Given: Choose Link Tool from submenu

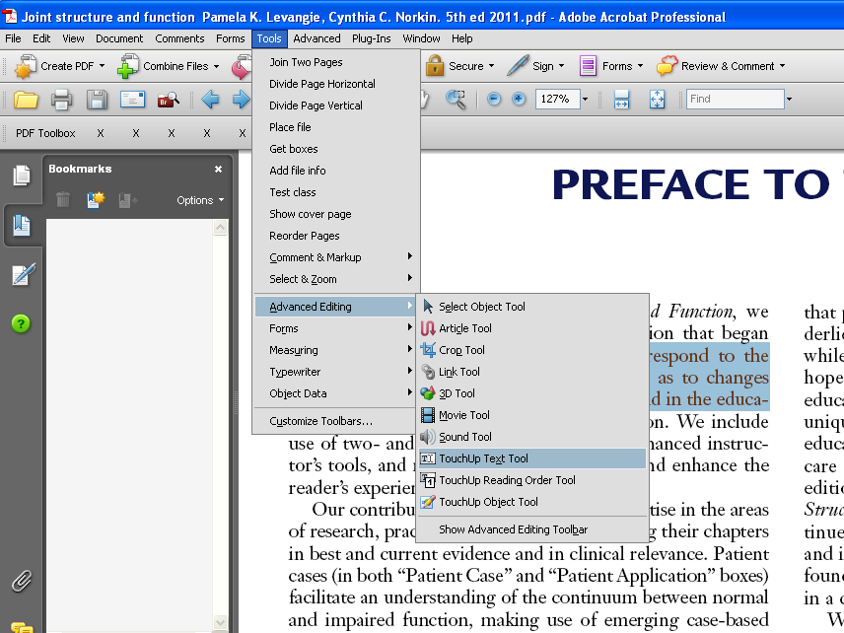Looking at the screenshot, I should point(532,372).
